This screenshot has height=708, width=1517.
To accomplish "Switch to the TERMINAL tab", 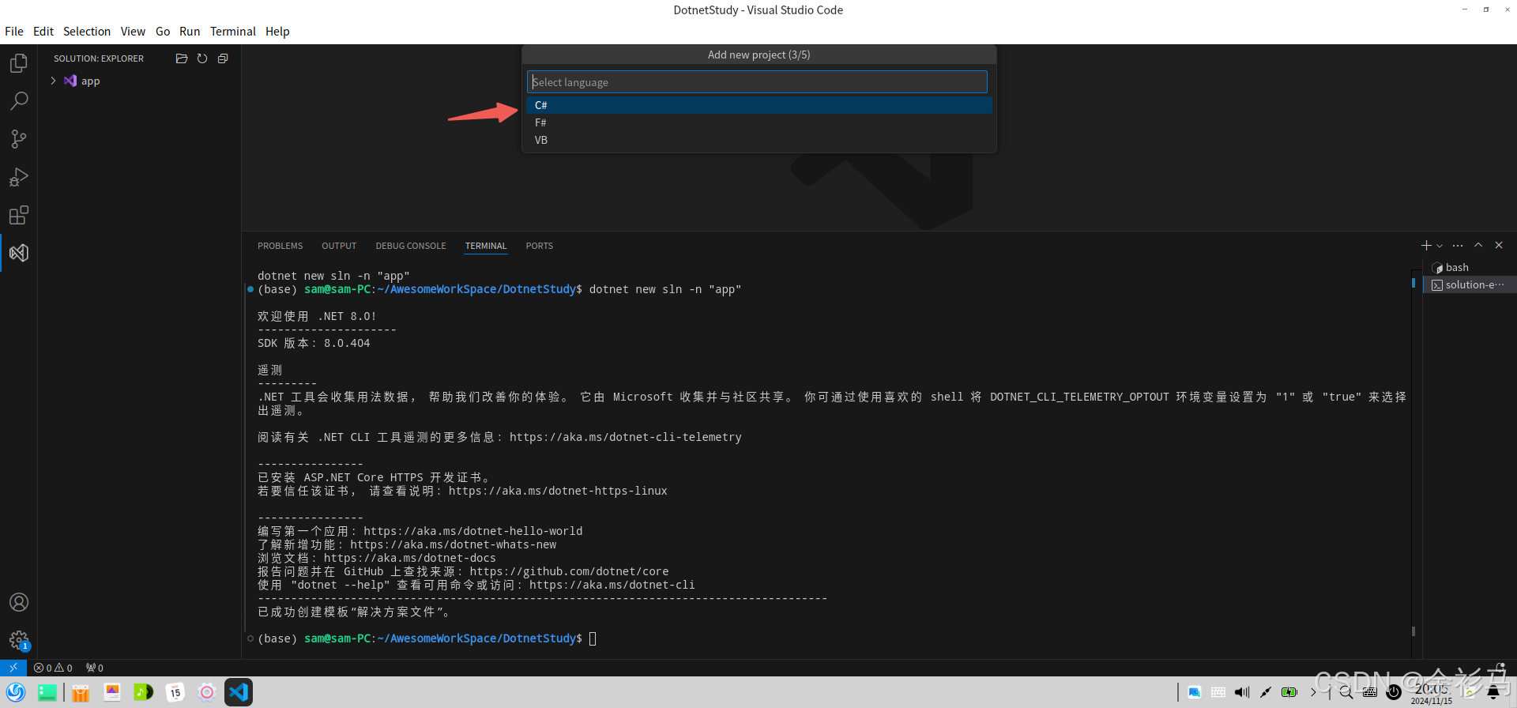I will pyautogui.click(x=486, y=246).
